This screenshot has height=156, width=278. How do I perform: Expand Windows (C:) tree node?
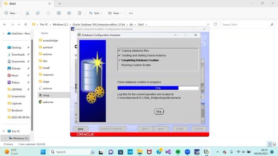5,138
